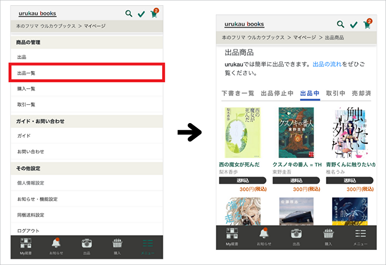Viewport: 386px width, 265px height.
Task: Open the shopping cart in the right screen
Action: (367, 25)
